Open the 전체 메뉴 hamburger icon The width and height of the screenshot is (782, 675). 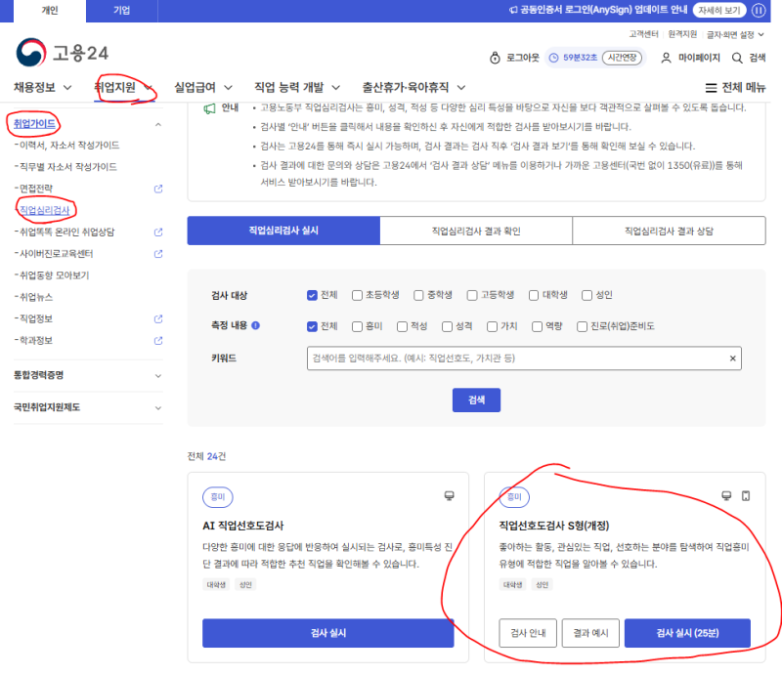712,88
